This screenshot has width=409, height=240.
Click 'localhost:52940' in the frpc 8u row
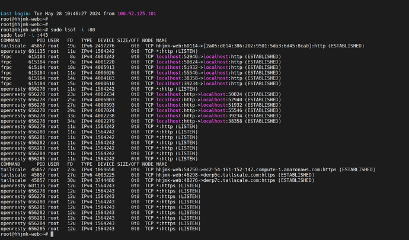coord(177,57)
